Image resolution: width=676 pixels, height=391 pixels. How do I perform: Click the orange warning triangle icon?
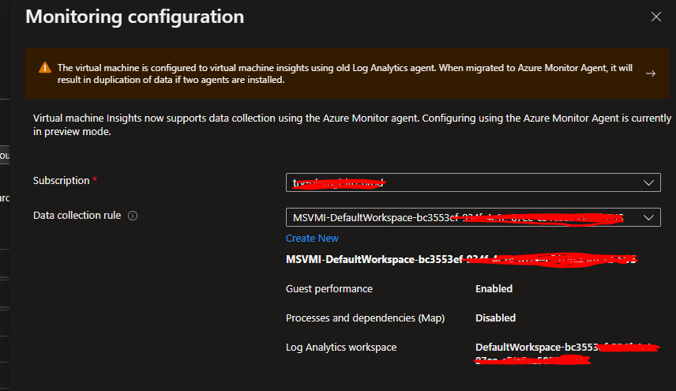45,68
